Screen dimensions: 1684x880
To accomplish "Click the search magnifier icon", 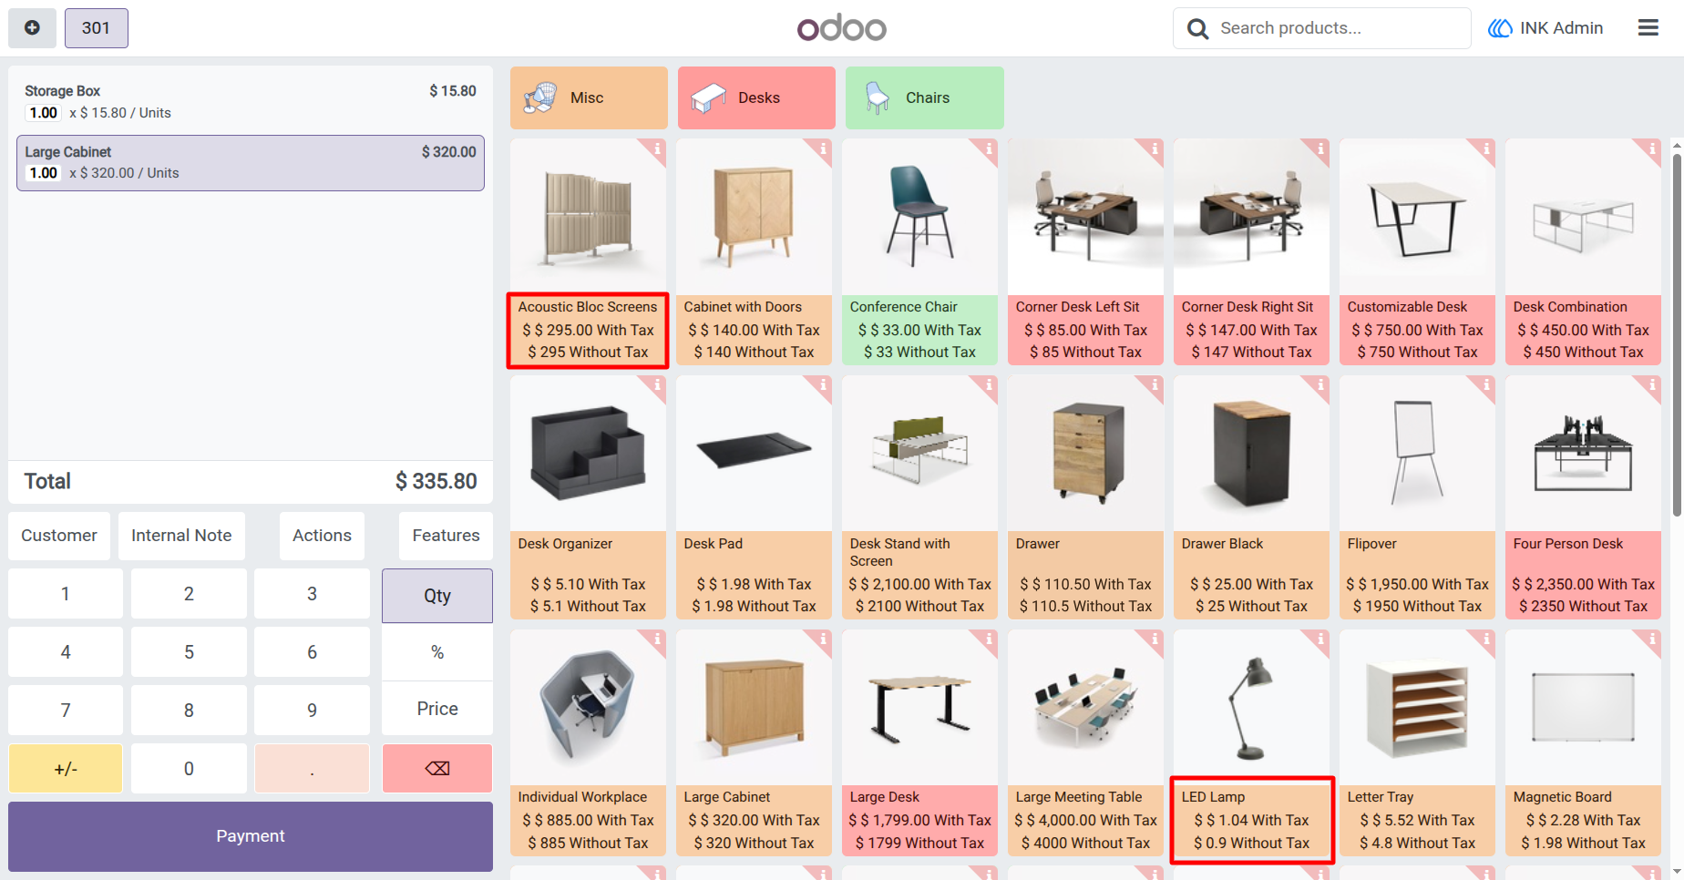I will (1198, 29).
